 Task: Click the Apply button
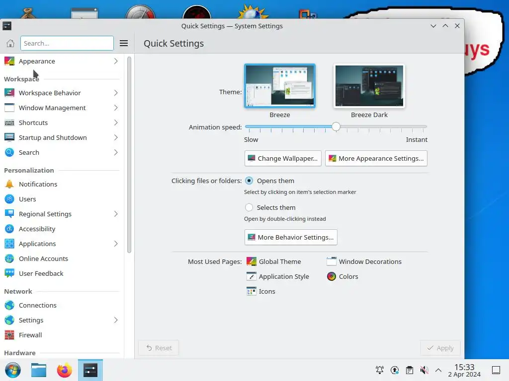point(440,348)
